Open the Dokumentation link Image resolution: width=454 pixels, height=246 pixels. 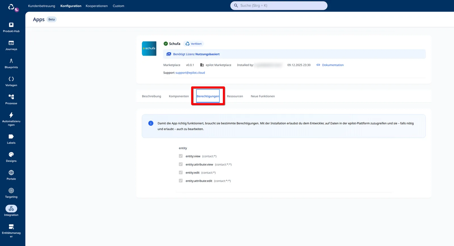point(333,65)
